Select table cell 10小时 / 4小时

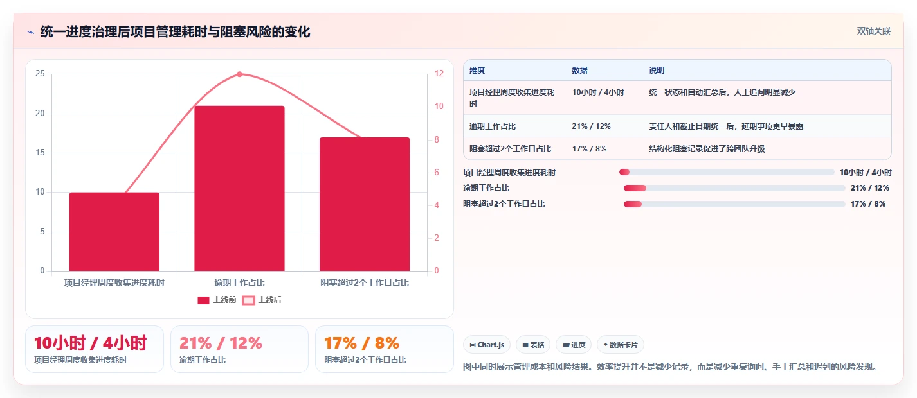click(x=604, y=98)
